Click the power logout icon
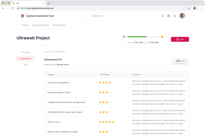The image size is (205, 136). tap(175, 16)
